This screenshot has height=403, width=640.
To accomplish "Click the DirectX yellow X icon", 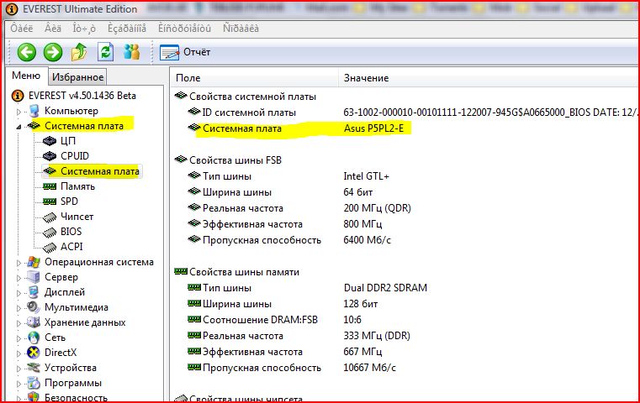I will coord(34,353).
